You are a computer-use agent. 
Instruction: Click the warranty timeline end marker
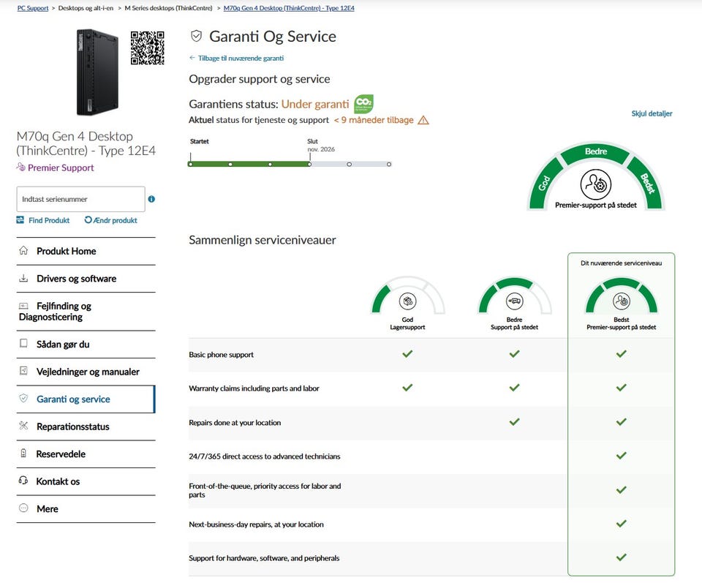(309, 164)
